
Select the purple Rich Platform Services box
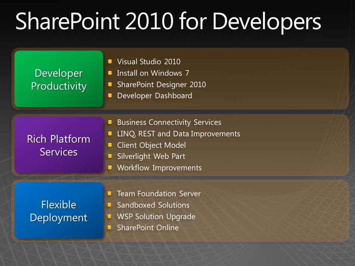pos(59,145)
